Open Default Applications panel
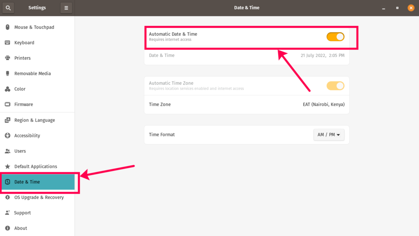419x236 pixels. pyautogui.click(x=37, y=166)
